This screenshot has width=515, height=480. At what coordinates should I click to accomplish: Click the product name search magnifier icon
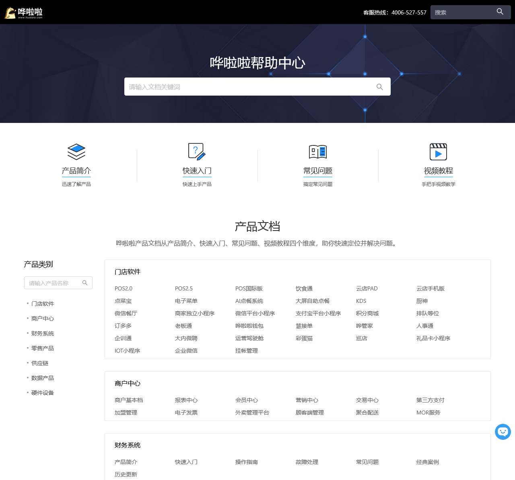tap(85, 283)
